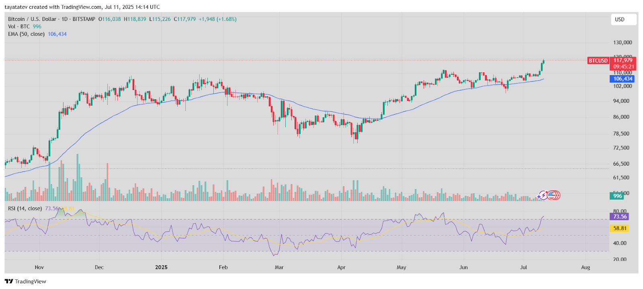Viewport: 643px width, 289px height.
Task: Click the May label on the time axis
Action: tap(401, 267)
